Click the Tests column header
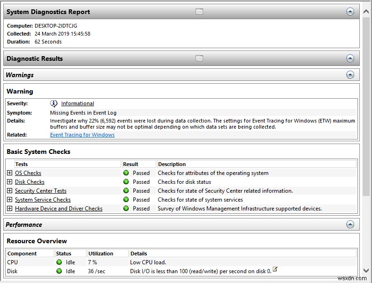This screenshot has height=283, width=372. click(x=67, y=164)
